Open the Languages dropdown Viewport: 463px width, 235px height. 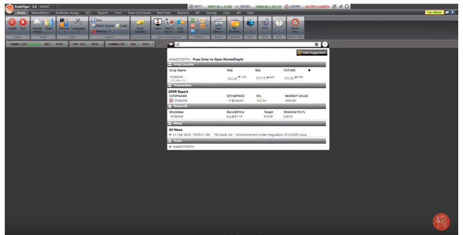(79, 25)
